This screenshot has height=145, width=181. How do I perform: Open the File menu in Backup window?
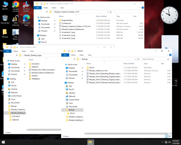click(65, 55)
